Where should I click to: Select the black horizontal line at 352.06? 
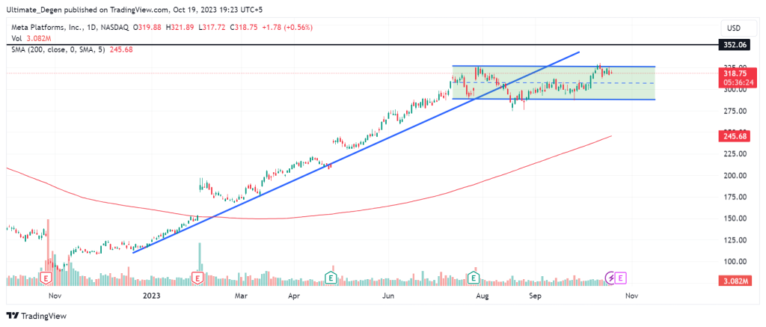click(361, 44)
